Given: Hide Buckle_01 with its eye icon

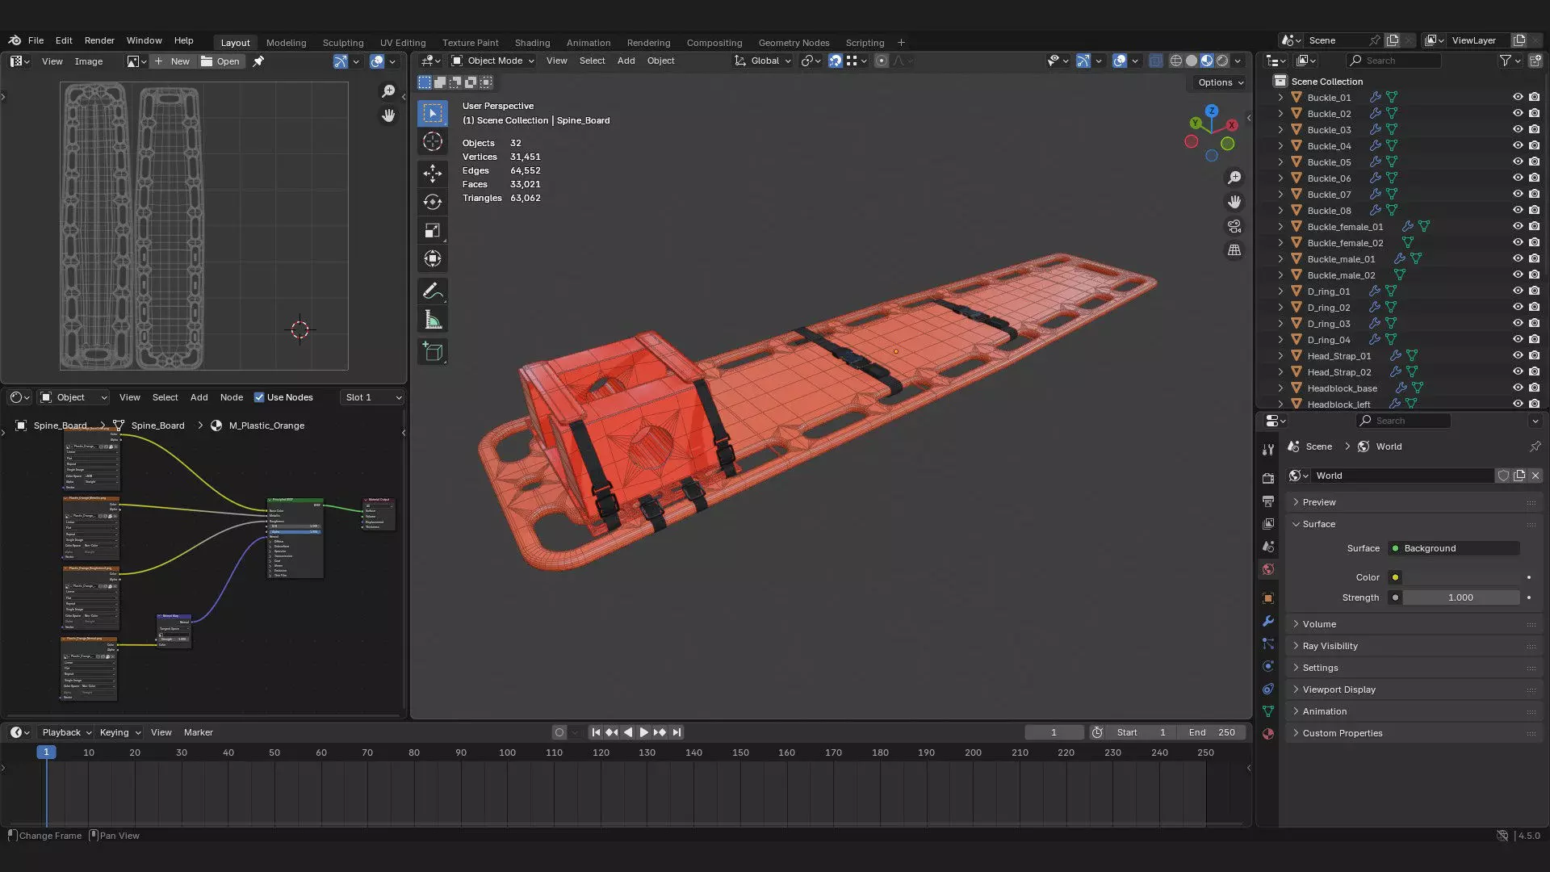Looking at the screenshot, I should pos(1518,97).
